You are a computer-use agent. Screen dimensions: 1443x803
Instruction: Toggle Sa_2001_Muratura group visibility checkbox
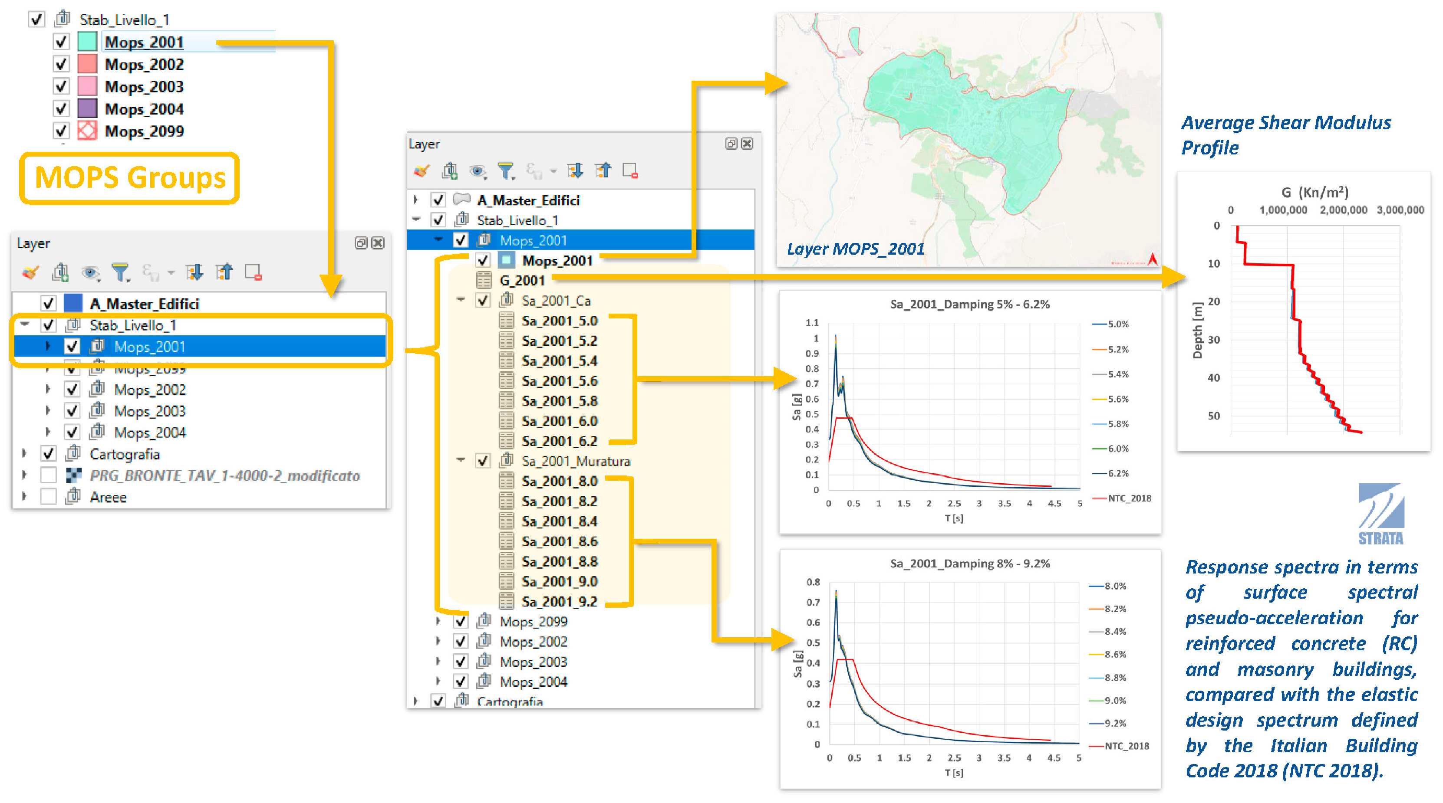(x=483, y=461)
